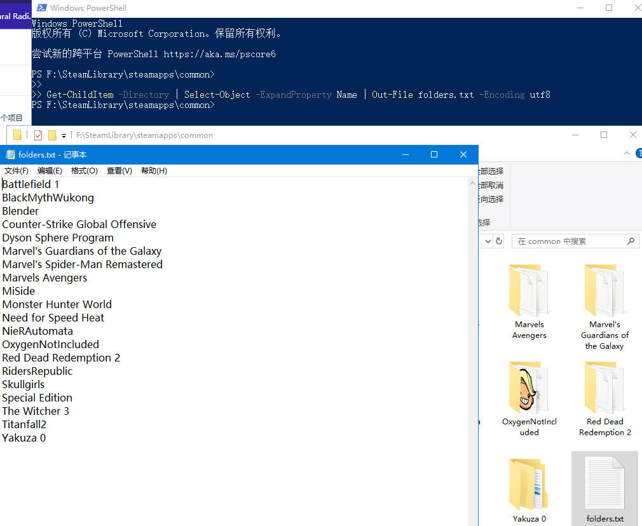642x526 pixels.
Task: Click in the 'common' search field
Action: point(566,241)
